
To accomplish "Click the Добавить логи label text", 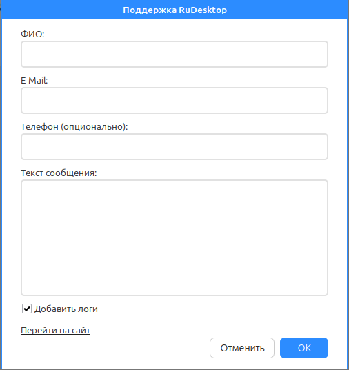I will click(x=66, y=309).
